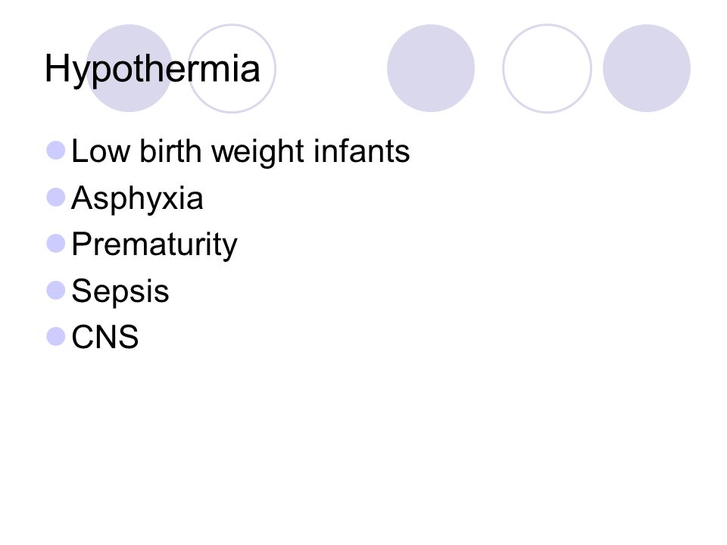The image size is (727, 545).
Task: Click the rightmost filled lavender circle
Action: point(646,68)
